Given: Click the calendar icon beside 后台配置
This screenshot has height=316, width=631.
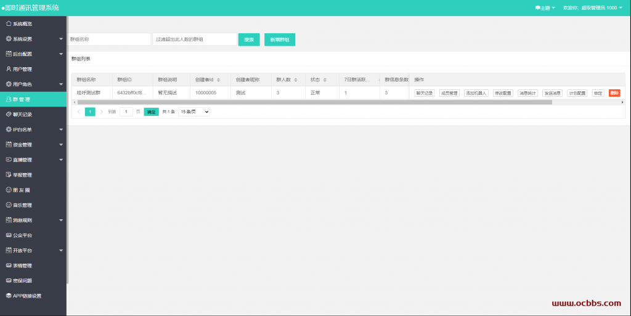Looking at the screenshot, I should tap(9, 54).
